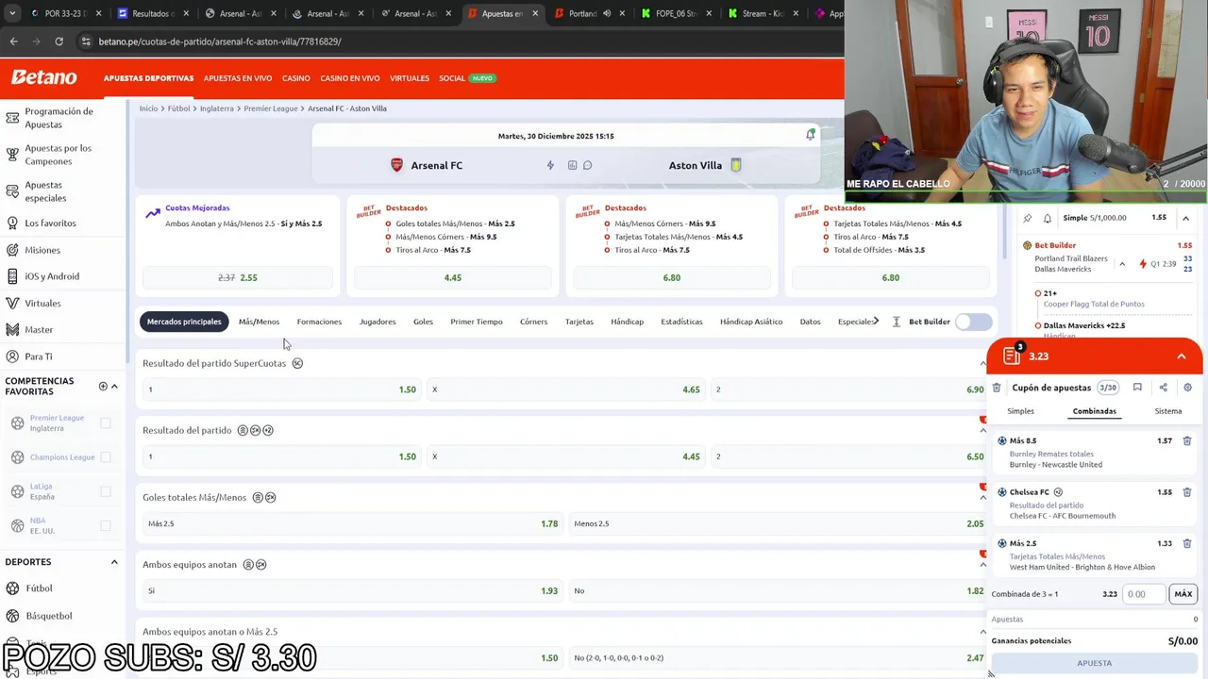Add a favorite competition with plus icon

[x=103, y=386]
